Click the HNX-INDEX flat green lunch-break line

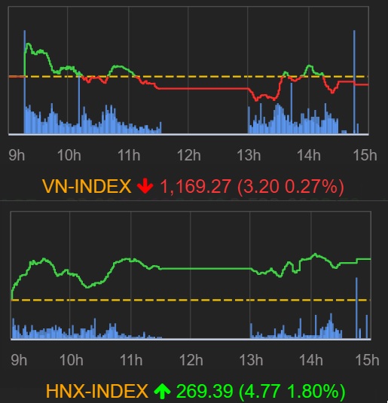[206, 269]
